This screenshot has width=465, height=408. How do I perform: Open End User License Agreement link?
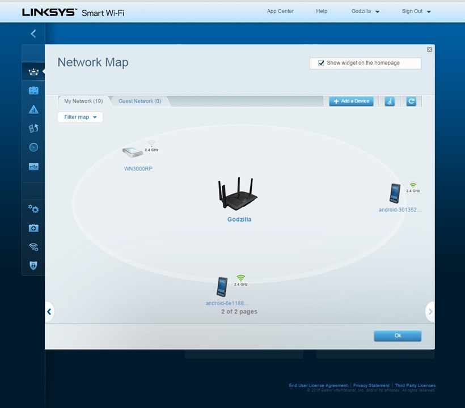pos(318,385)
